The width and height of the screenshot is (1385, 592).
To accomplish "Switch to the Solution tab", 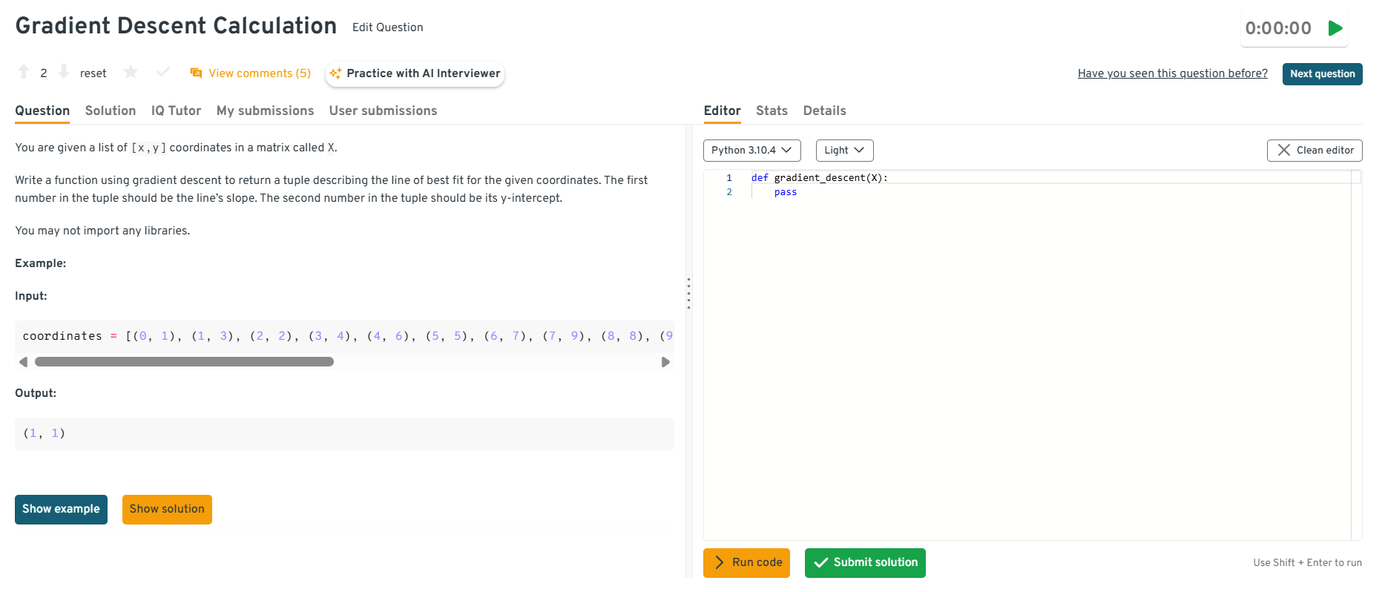I will [111, 111].
